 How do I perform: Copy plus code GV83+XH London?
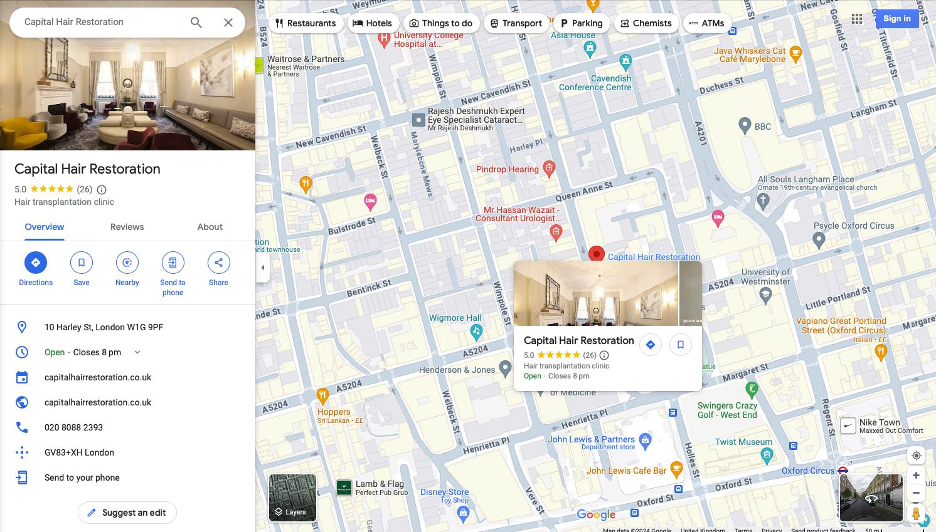click(80, 452)
